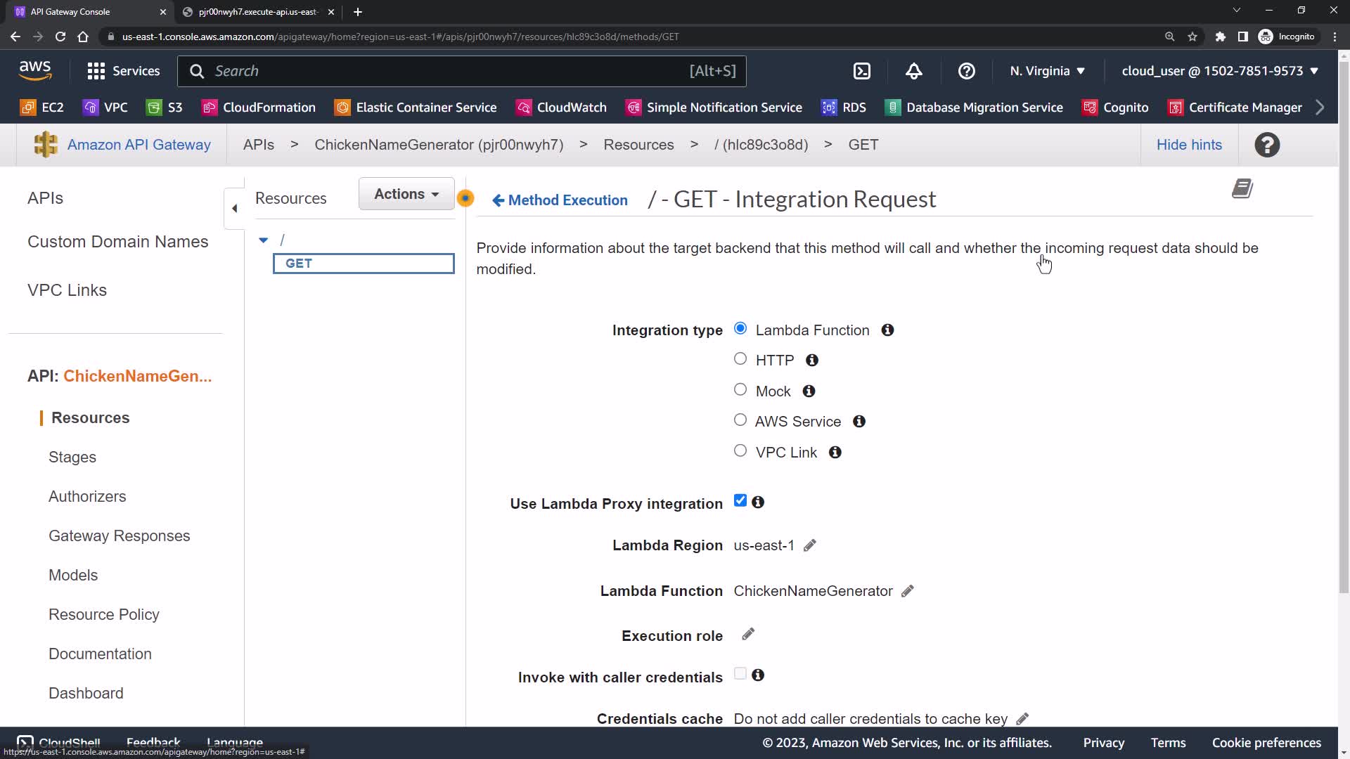The height and width of the screenshot is (759, 1350).
Task: Switch to pjr00nwyh7 execute-api browser tab
Action: [x=257, y=12]
